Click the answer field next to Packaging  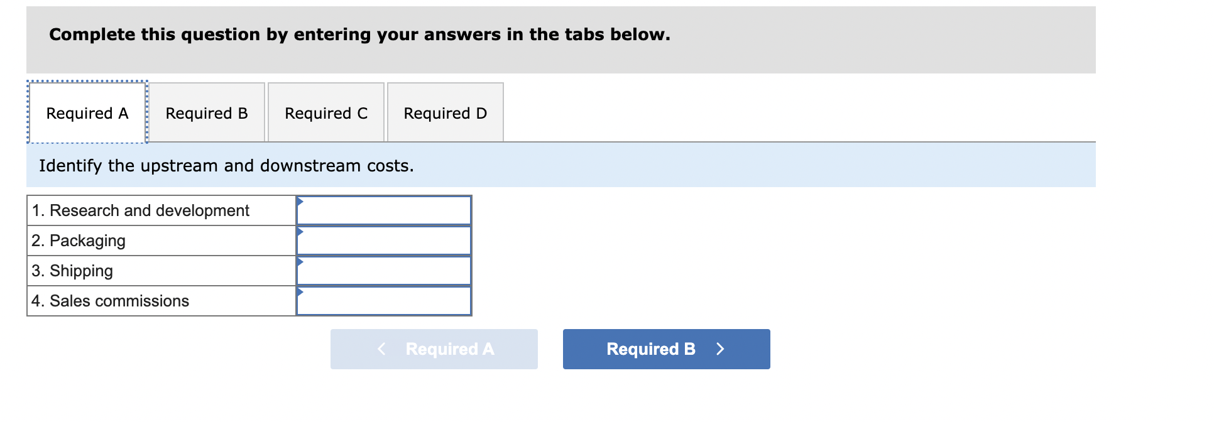(x=383, y=240)
